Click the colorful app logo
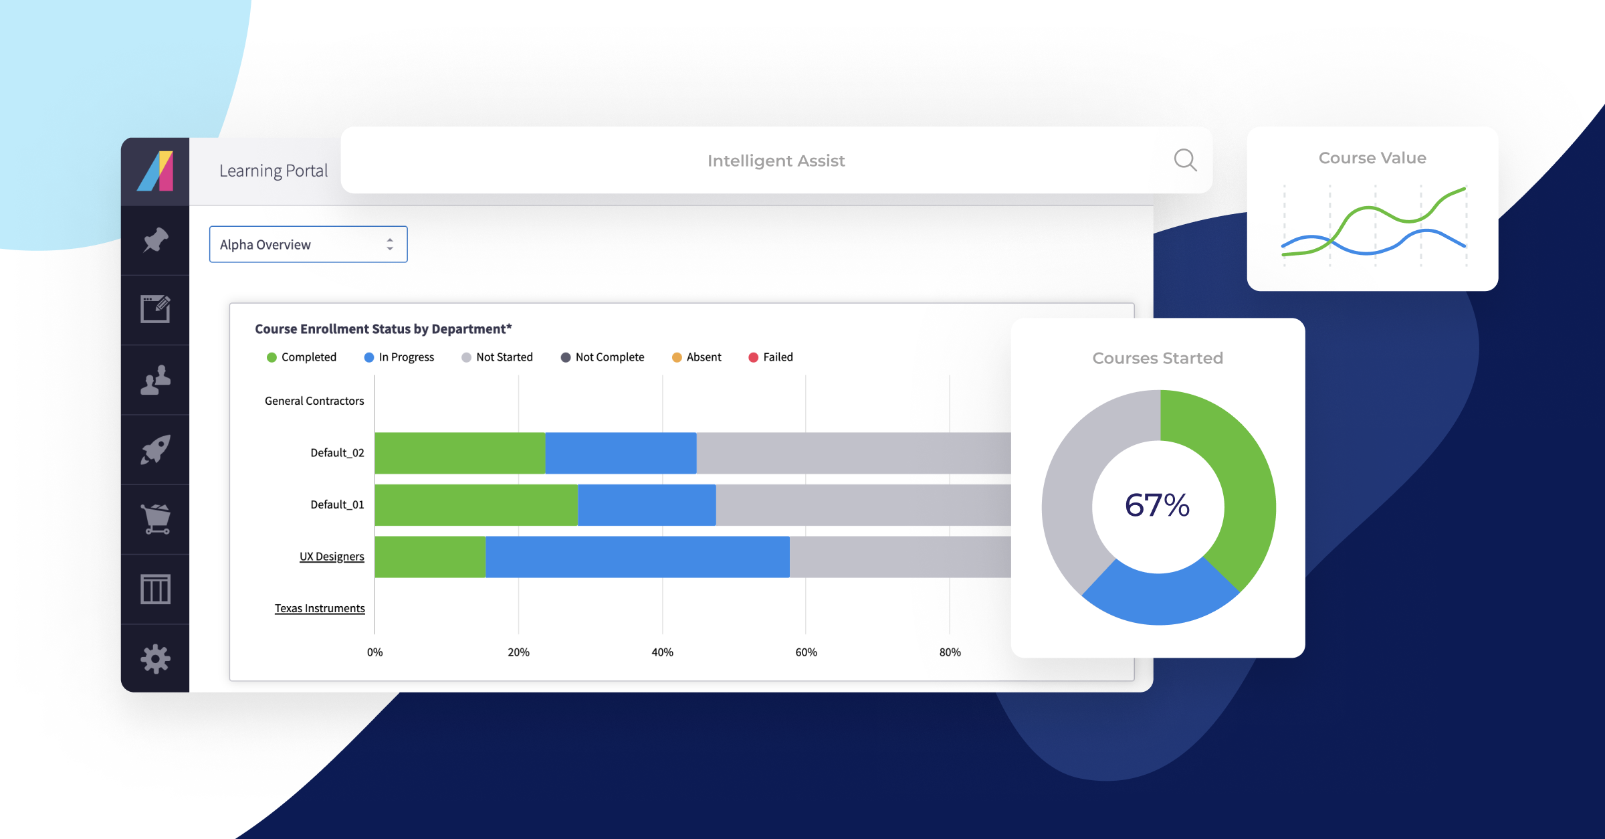 click(155, 171)
